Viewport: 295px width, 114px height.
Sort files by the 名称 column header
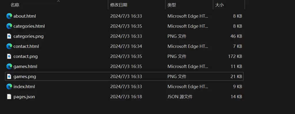click(15, 5)
